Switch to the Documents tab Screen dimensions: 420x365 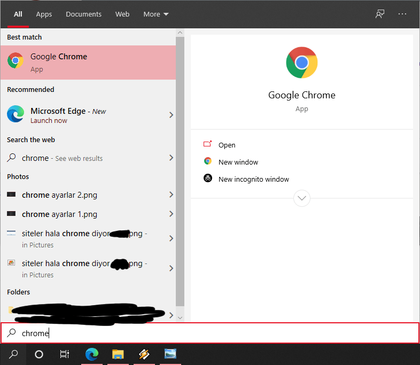tap(83, 14)
